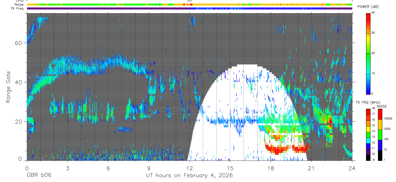
Task: Click power colorbar tick label 20
Action: pos(374,53)
